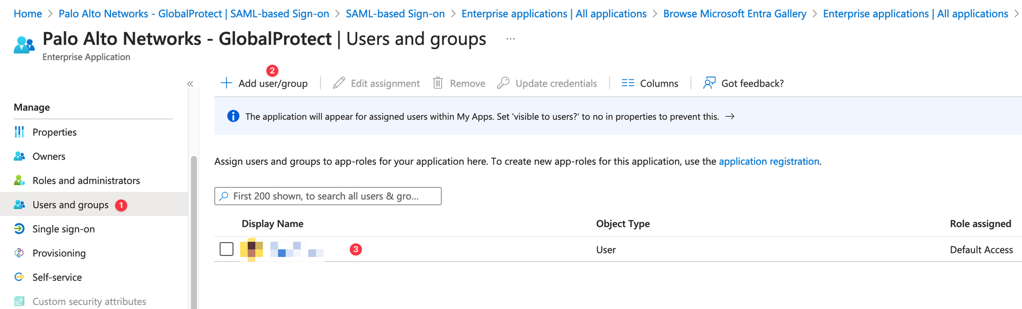Click the Single sign-on sidebar icon
The width and height of the screenshot is (1022, 309).
(19, 229)
